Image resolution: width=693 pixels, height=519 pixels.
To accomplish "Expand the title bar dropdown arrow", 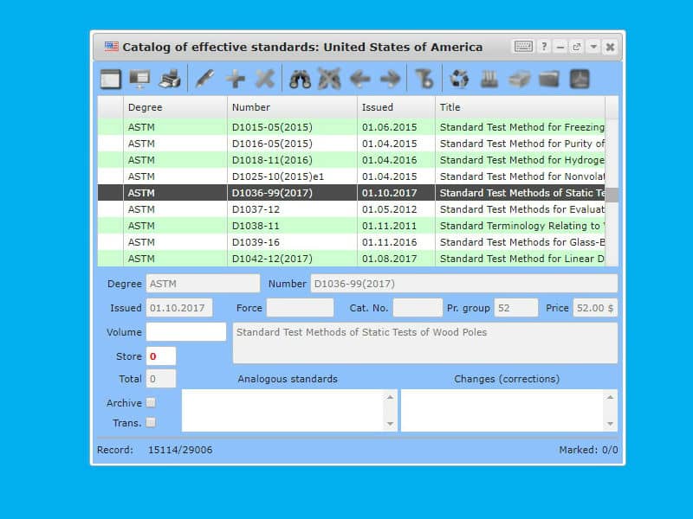I will (x=593, y=47).
